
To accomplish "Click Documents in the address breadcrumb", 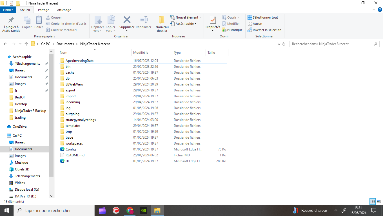I will coord(65,44).
